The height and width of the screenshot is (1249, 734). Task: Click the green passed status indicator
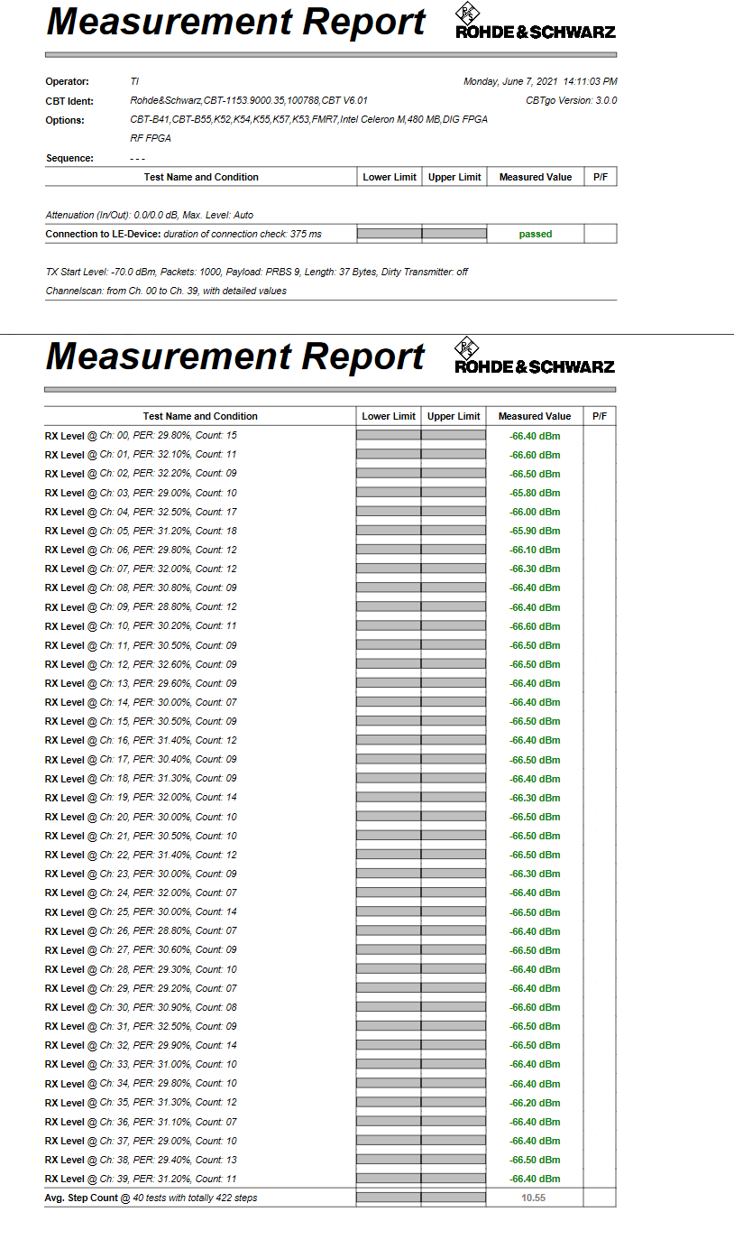pyautogui.click(x=535, y=233)
